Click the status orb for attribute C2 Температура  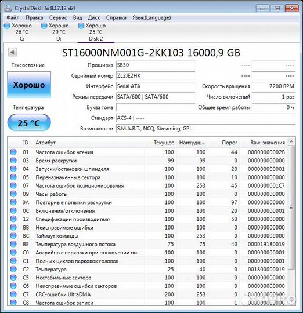[13, 269]
